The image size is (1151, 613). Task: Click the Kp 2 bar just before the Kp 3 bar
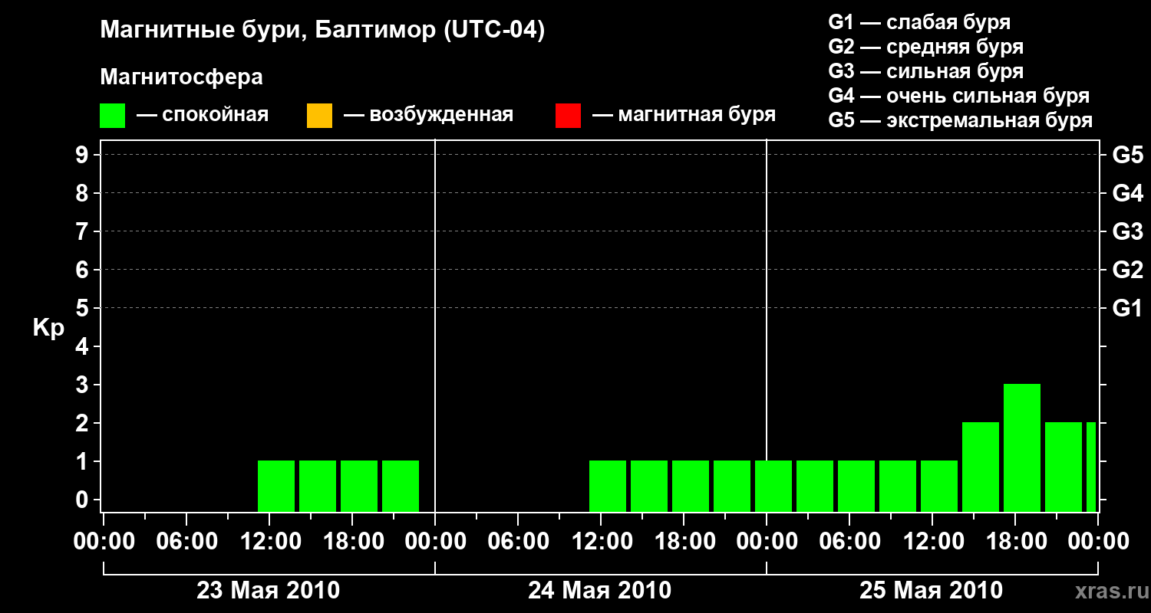point(981,467)
